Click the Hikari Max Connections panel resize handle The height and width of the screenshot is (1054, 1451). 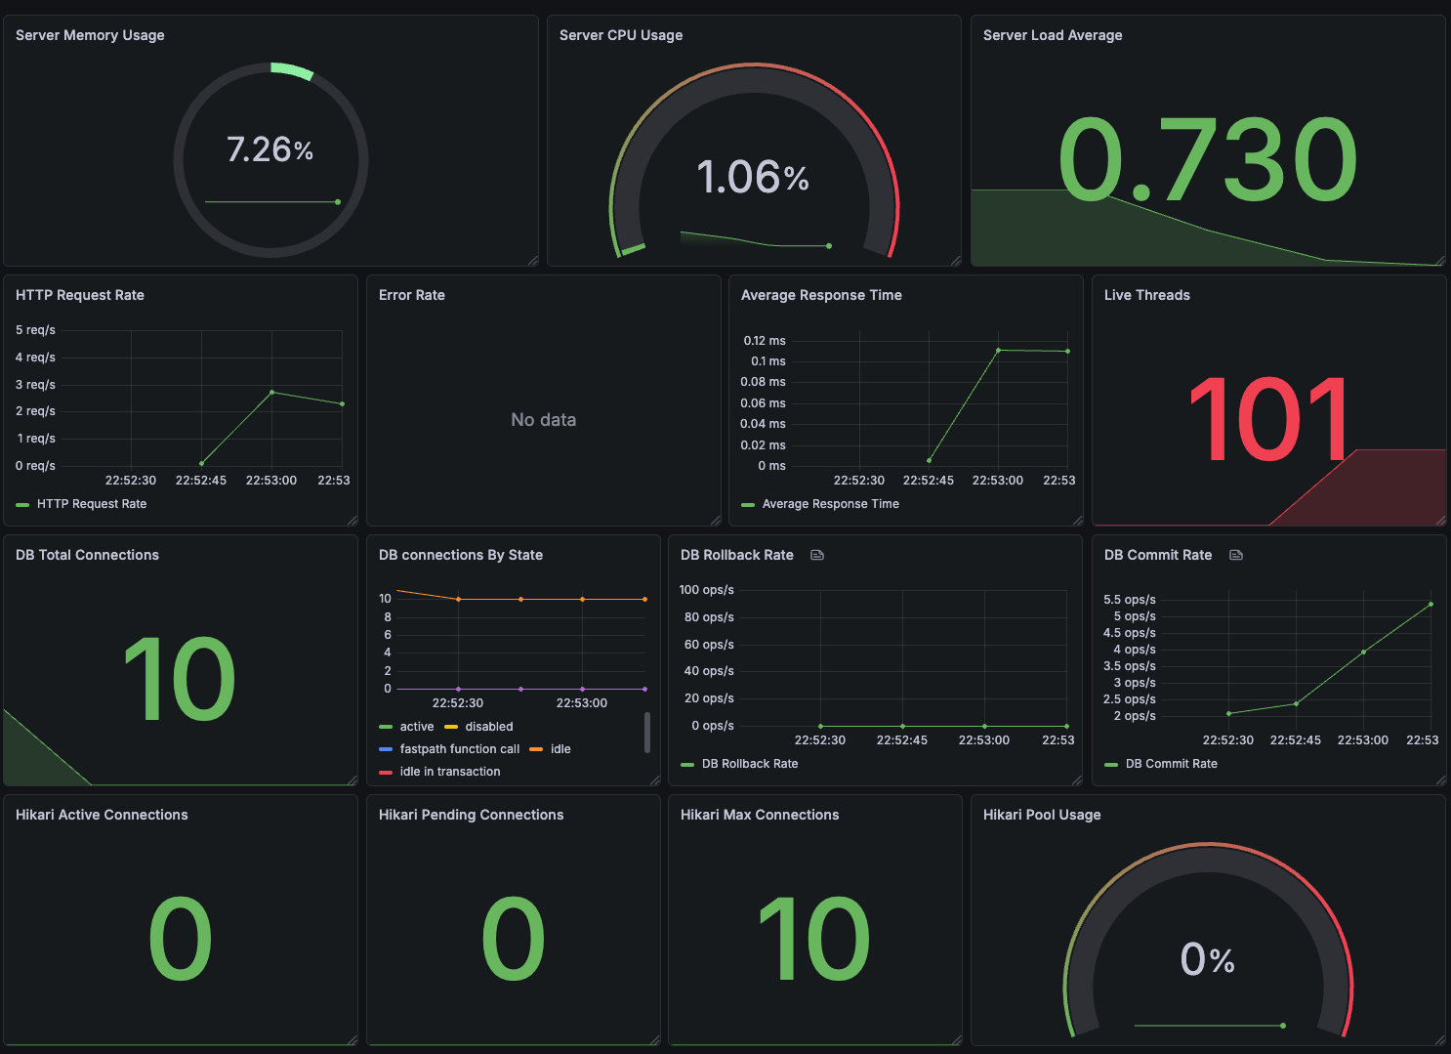coord(957,1040)
